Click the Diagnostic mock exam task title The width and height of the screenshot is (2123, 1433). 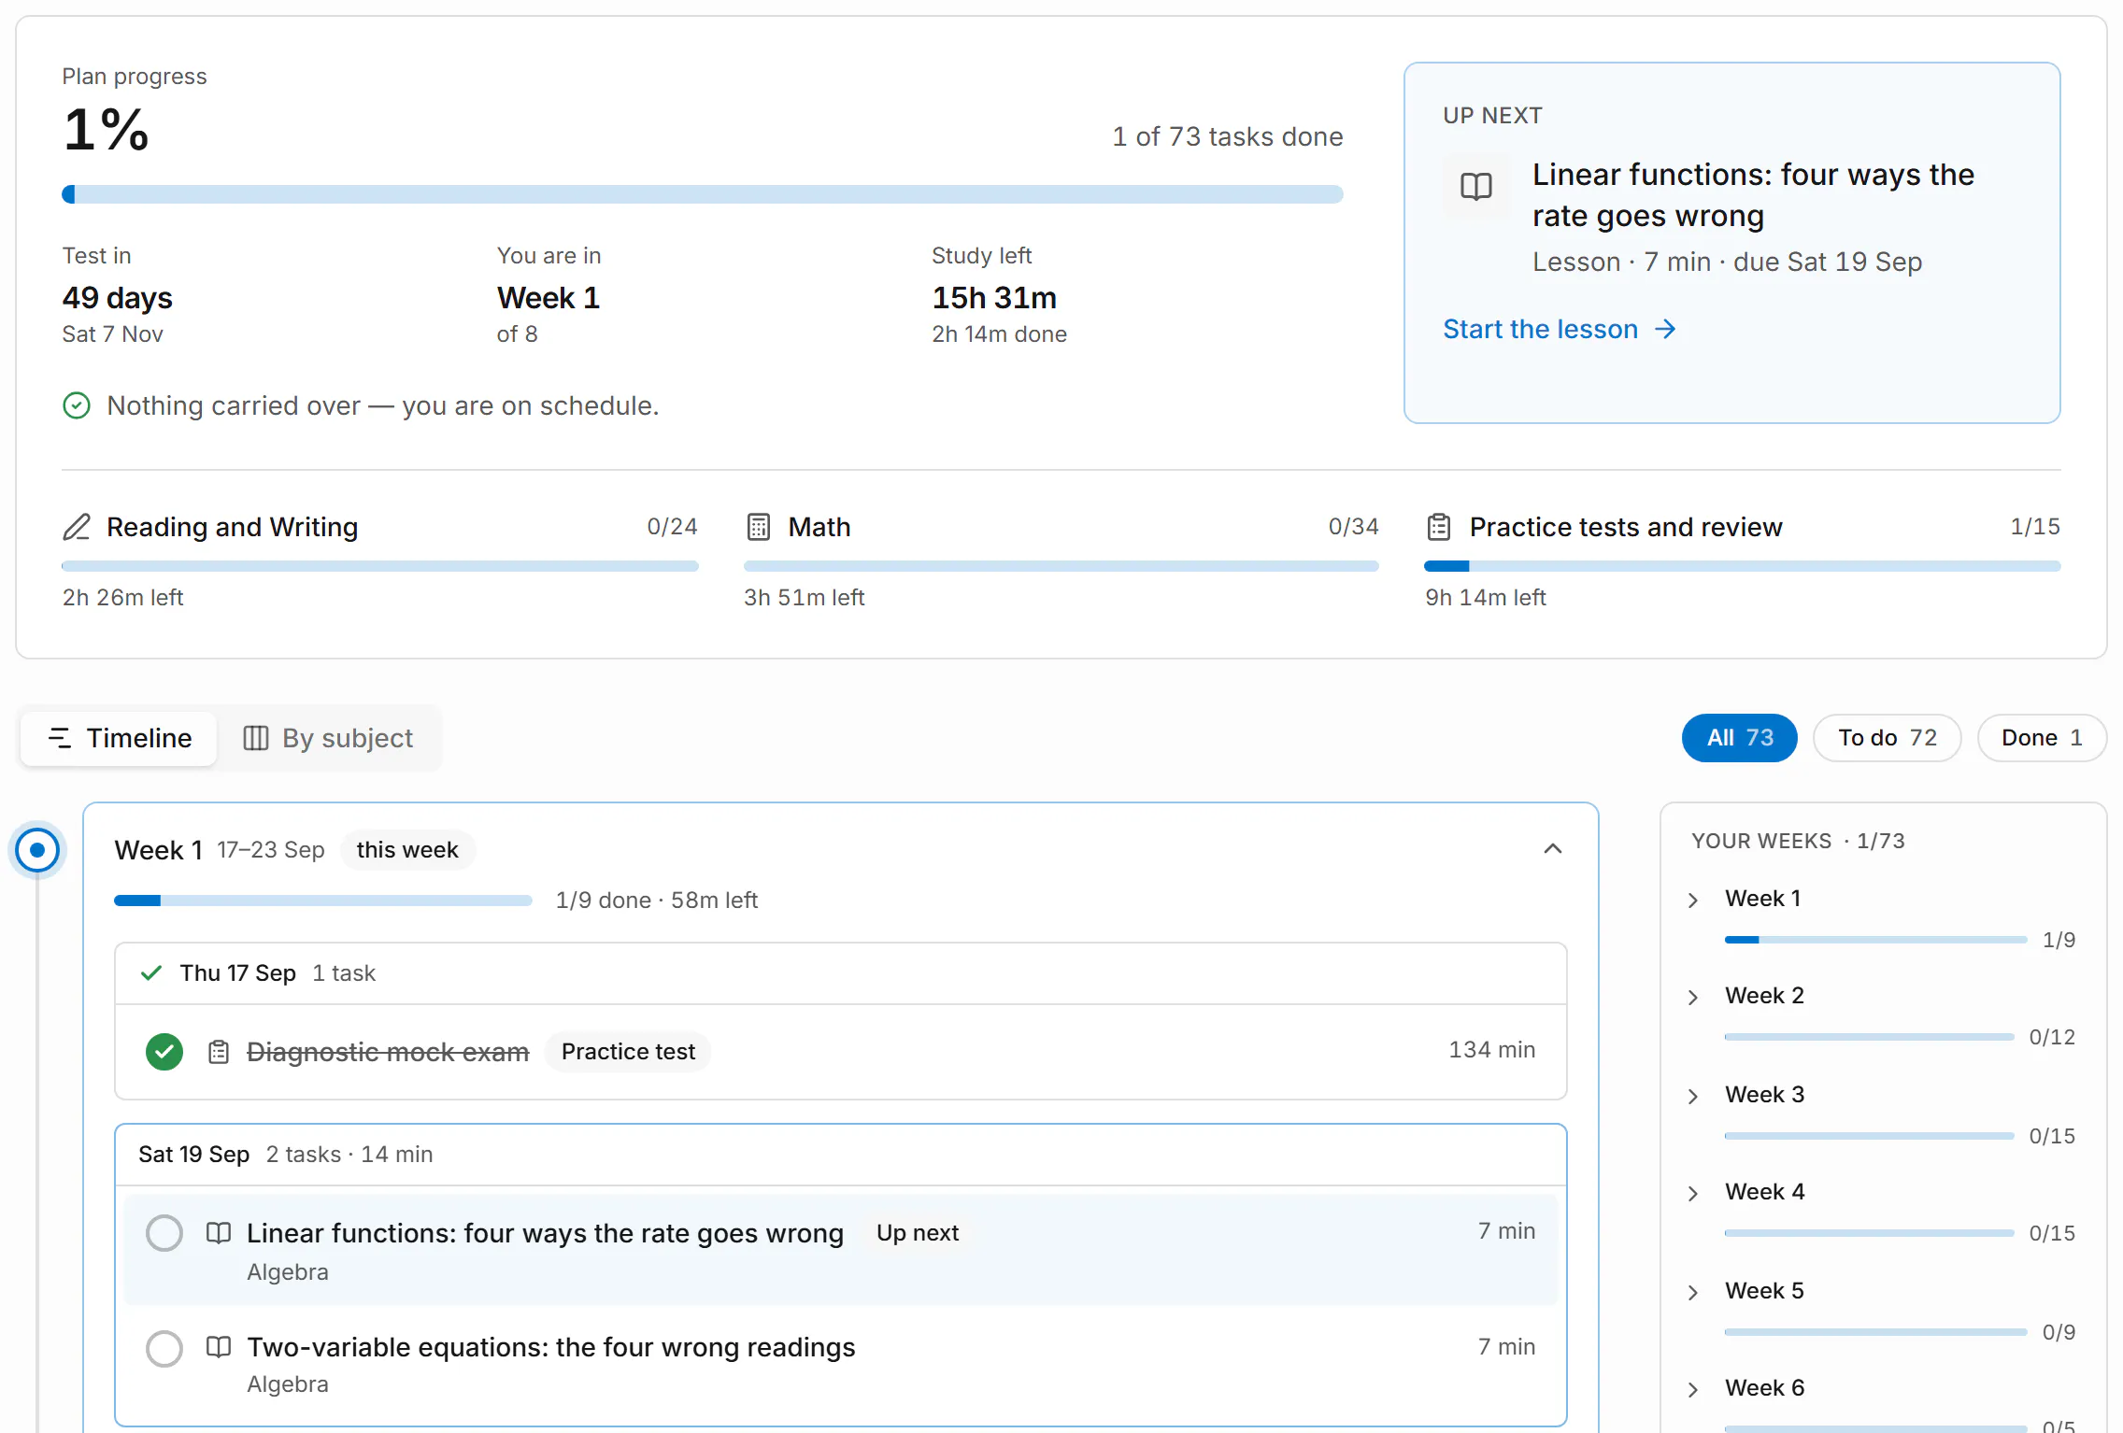[388, 1052]
